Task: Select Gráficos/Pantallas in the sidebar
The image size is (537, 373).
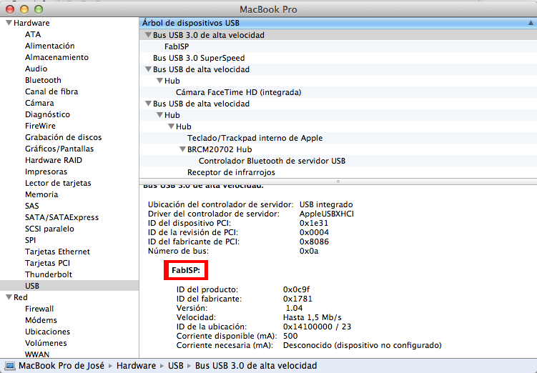Action: 59,149
